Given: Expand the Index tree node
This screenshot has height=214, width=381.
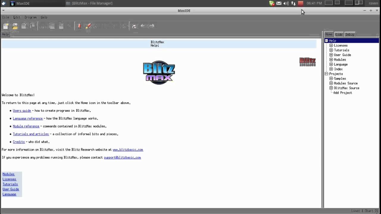Looking at the screenshot, I should (331, 69).
